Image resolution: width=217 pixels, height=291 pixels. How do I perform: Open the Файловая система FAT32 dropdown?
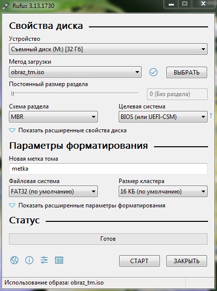(53, 192)
